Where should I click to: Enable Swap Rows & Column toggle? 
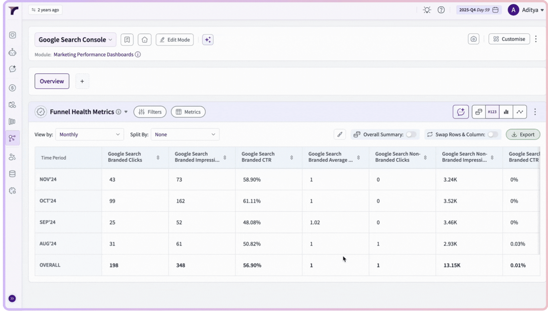(x=493, y=134)
